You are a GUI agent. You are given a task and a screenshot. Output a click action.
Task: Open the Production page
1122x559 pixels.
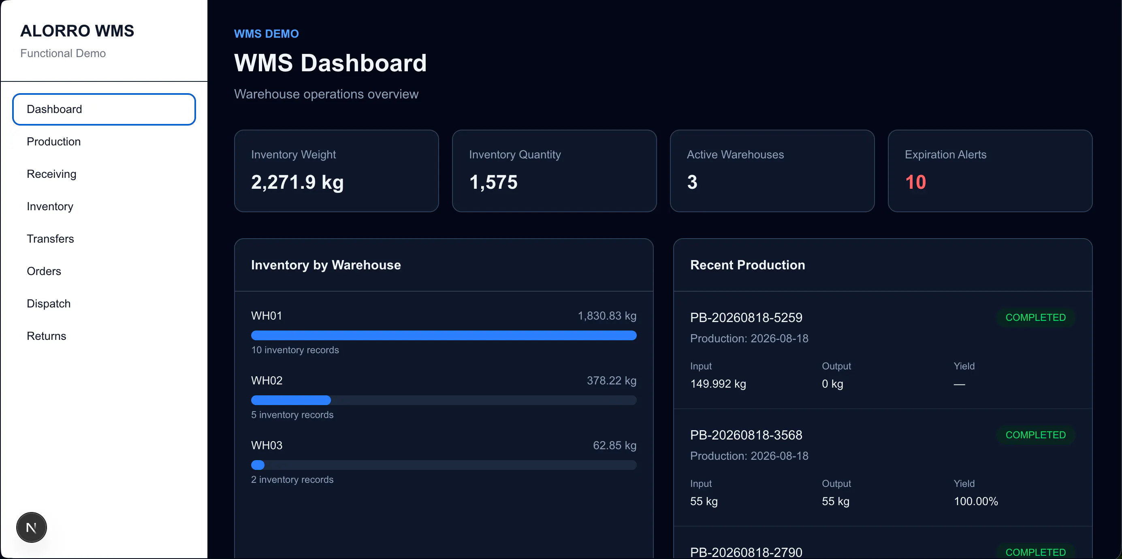104,142
